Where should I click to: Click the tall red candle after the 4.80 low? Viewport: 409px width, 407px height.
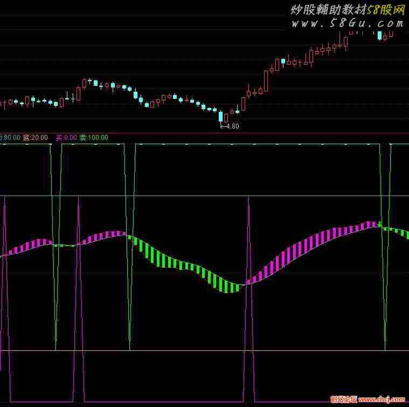(266, 80)
